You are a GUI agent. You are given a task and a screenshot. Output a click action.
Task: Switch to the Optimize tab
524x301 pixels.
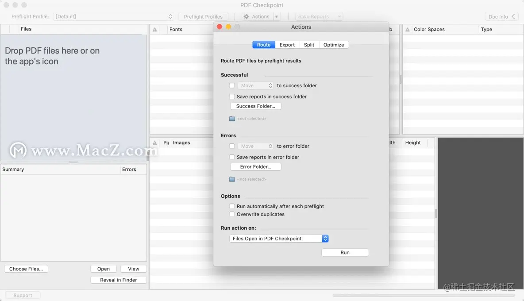pyautogui.click(x=334, y=45)
